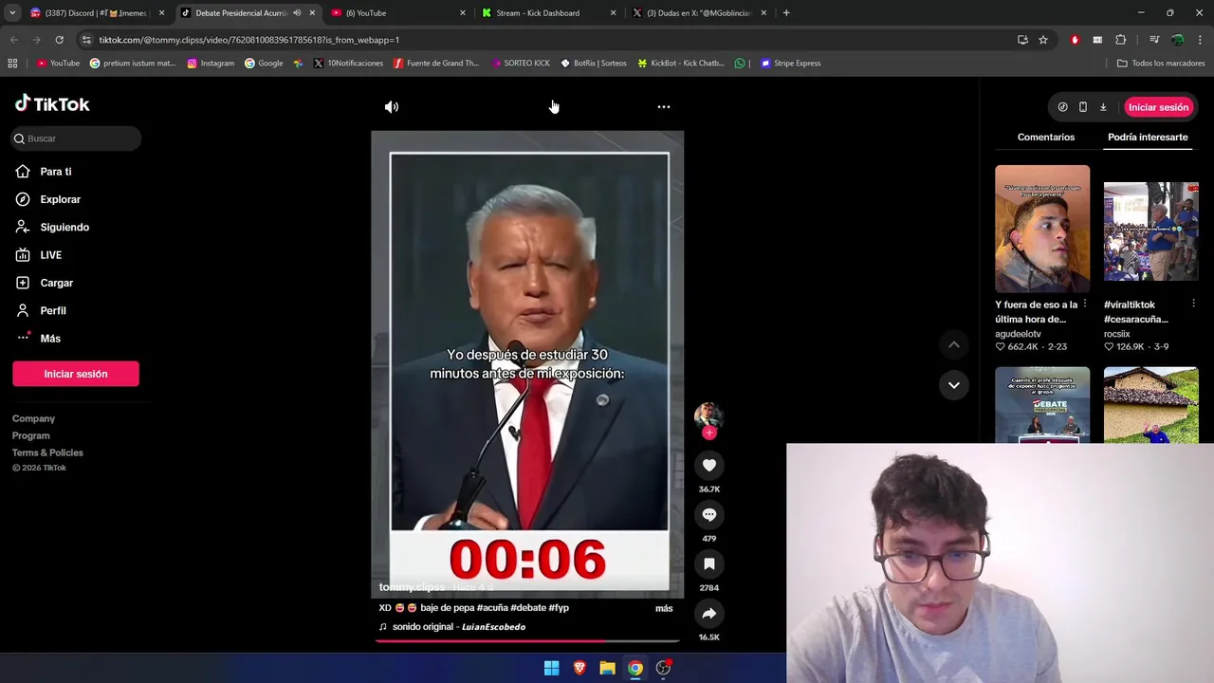Screen dimensions: 1214x683
Task: Open the apps grid in bookmarks bar
Action: point(12,64)
